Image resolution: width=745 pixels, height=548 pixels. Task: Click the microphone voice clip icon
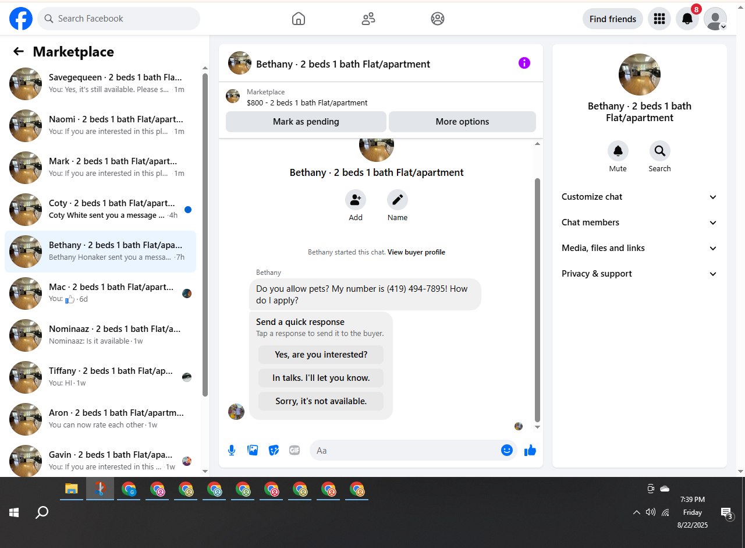click(232, 450)
